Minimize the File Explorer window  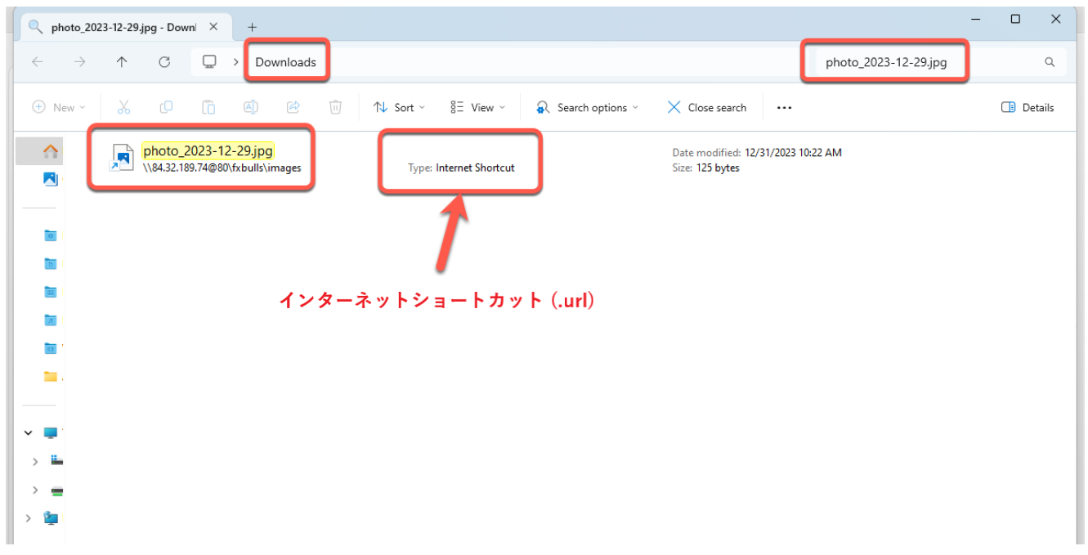[978, 19]
